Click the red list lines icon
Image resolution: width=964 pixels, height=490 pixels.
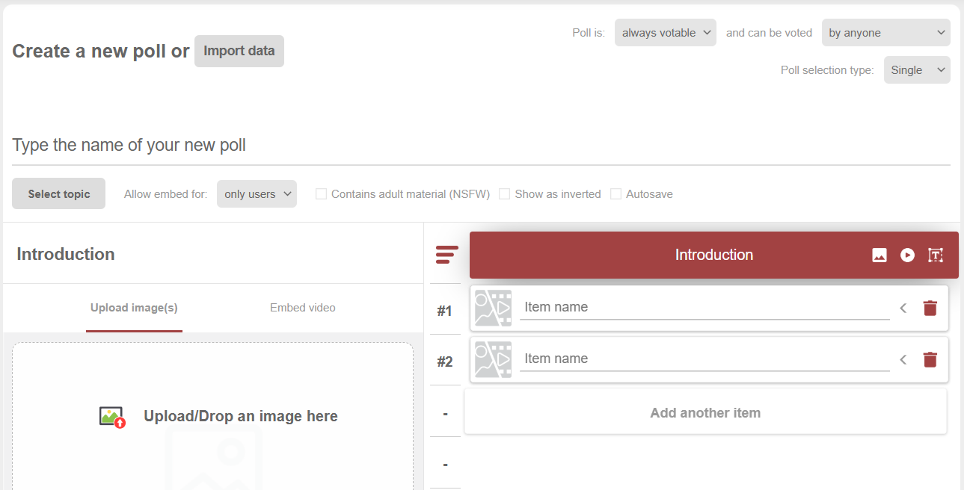pos(446,255)
